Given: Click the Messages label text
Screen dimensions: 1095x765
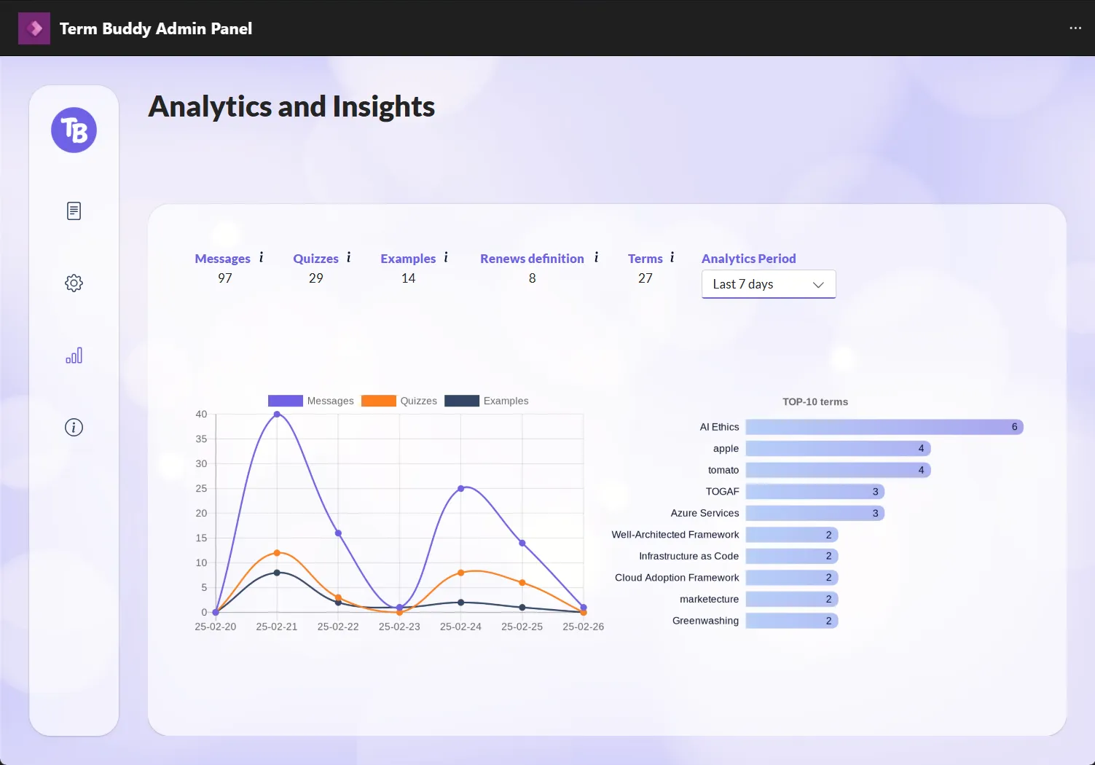Looking at the screenshot, I should 222,259.
